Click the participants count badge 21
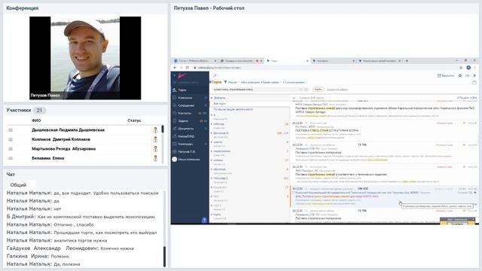 coord(39,111)
